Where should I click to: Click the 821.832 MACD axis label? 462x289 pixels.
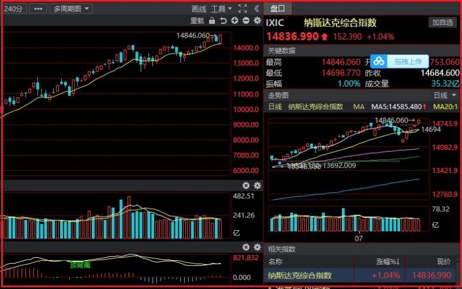click(x=246, y=258)
